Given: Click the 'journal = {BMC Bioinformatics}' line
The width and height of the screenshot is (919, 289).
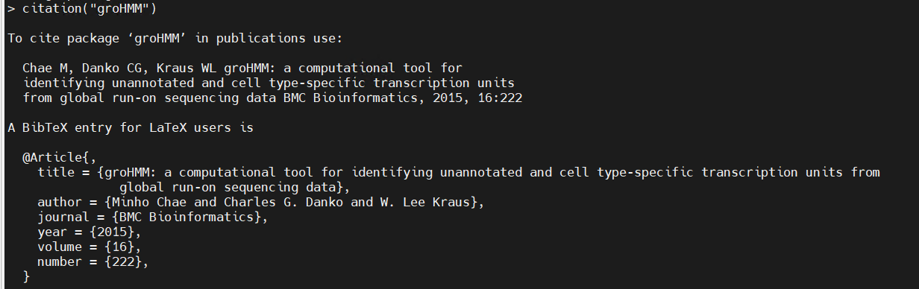Looking at the screenshot, I should point(153,217).
